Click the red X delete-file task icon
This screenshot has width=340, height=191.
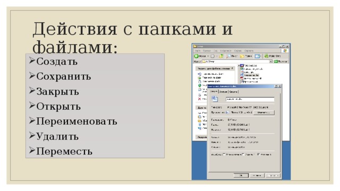(200, 99)
